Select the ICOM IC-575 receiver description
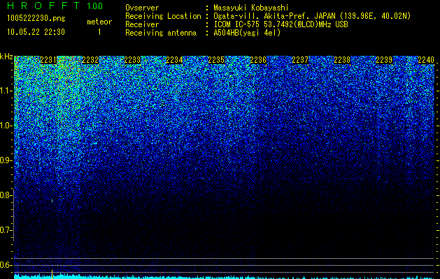This screenshot has width=440, height=279. pos(281,24)
